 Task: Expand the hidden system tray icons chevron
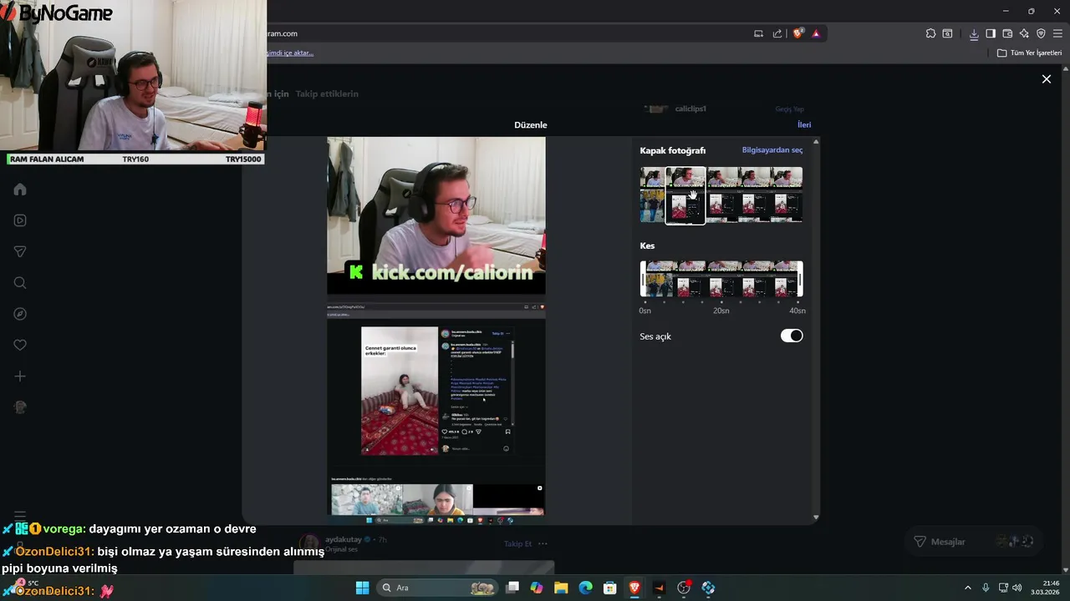pyautogui.click(x=968, y=588)
